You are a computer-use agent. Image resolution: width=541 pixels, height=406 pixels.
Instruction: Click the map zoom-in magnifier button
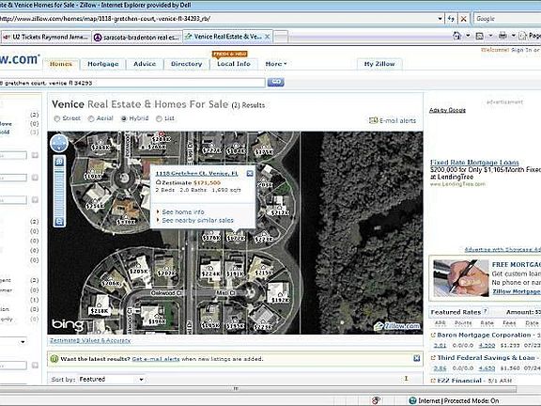59,162
